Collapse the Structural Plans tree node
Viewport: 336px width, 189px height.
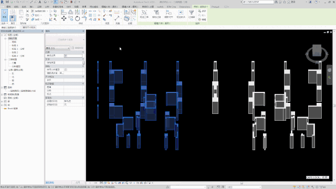pos(5,38)
